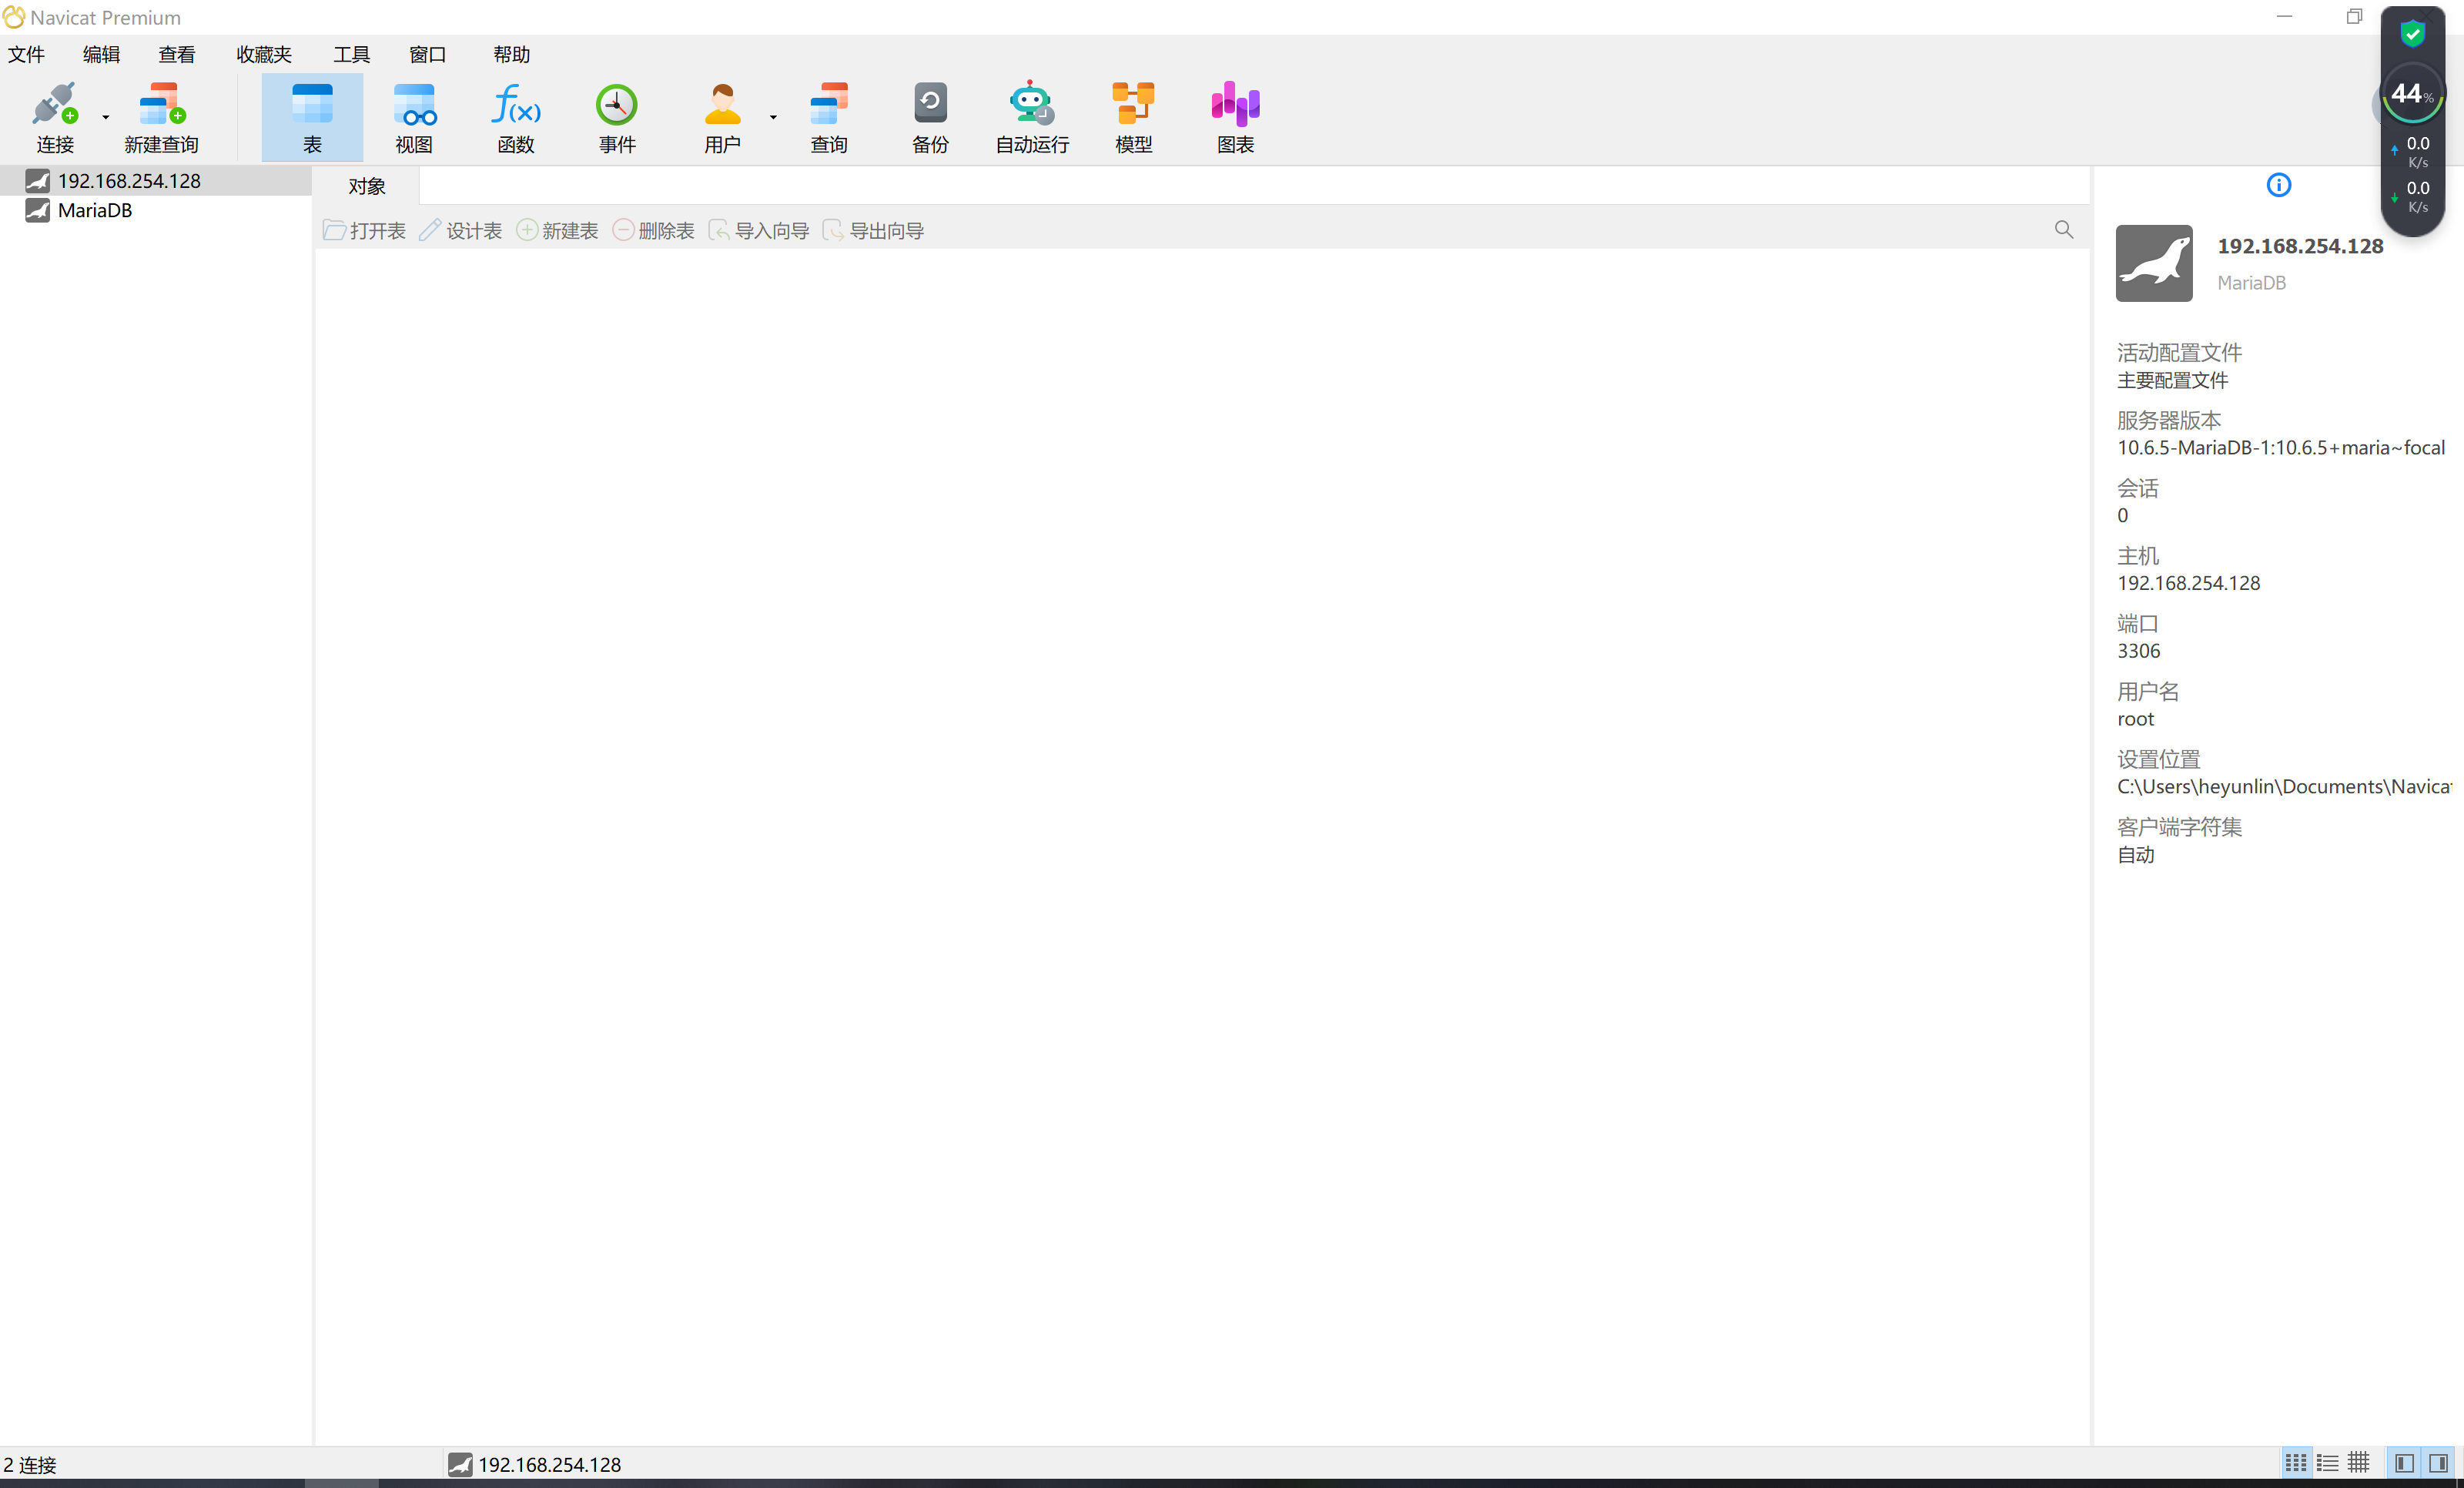Open the 文件 menu
The image size is (2464, 1488).
[27, 55]
